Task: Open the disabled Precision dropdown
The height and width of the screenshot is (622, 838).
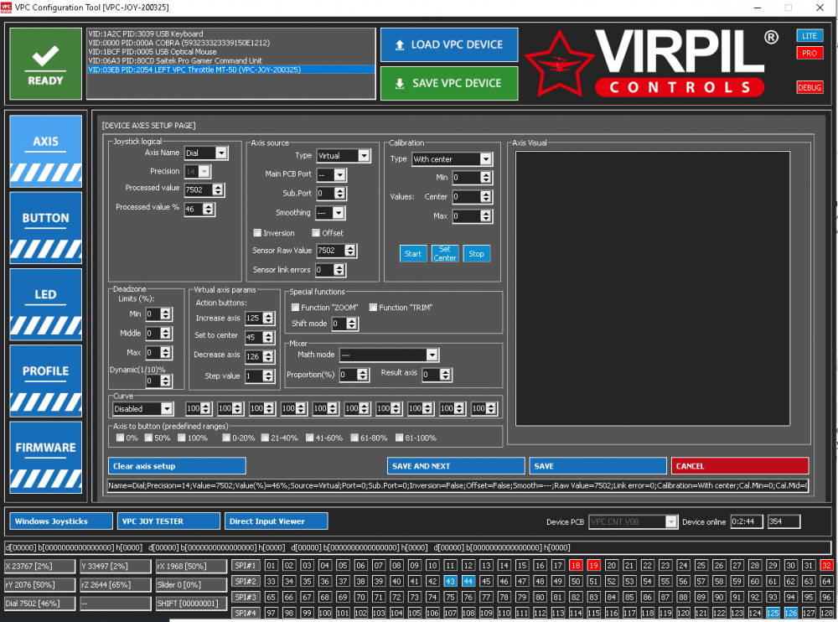Action: click(x=204, y=172)
